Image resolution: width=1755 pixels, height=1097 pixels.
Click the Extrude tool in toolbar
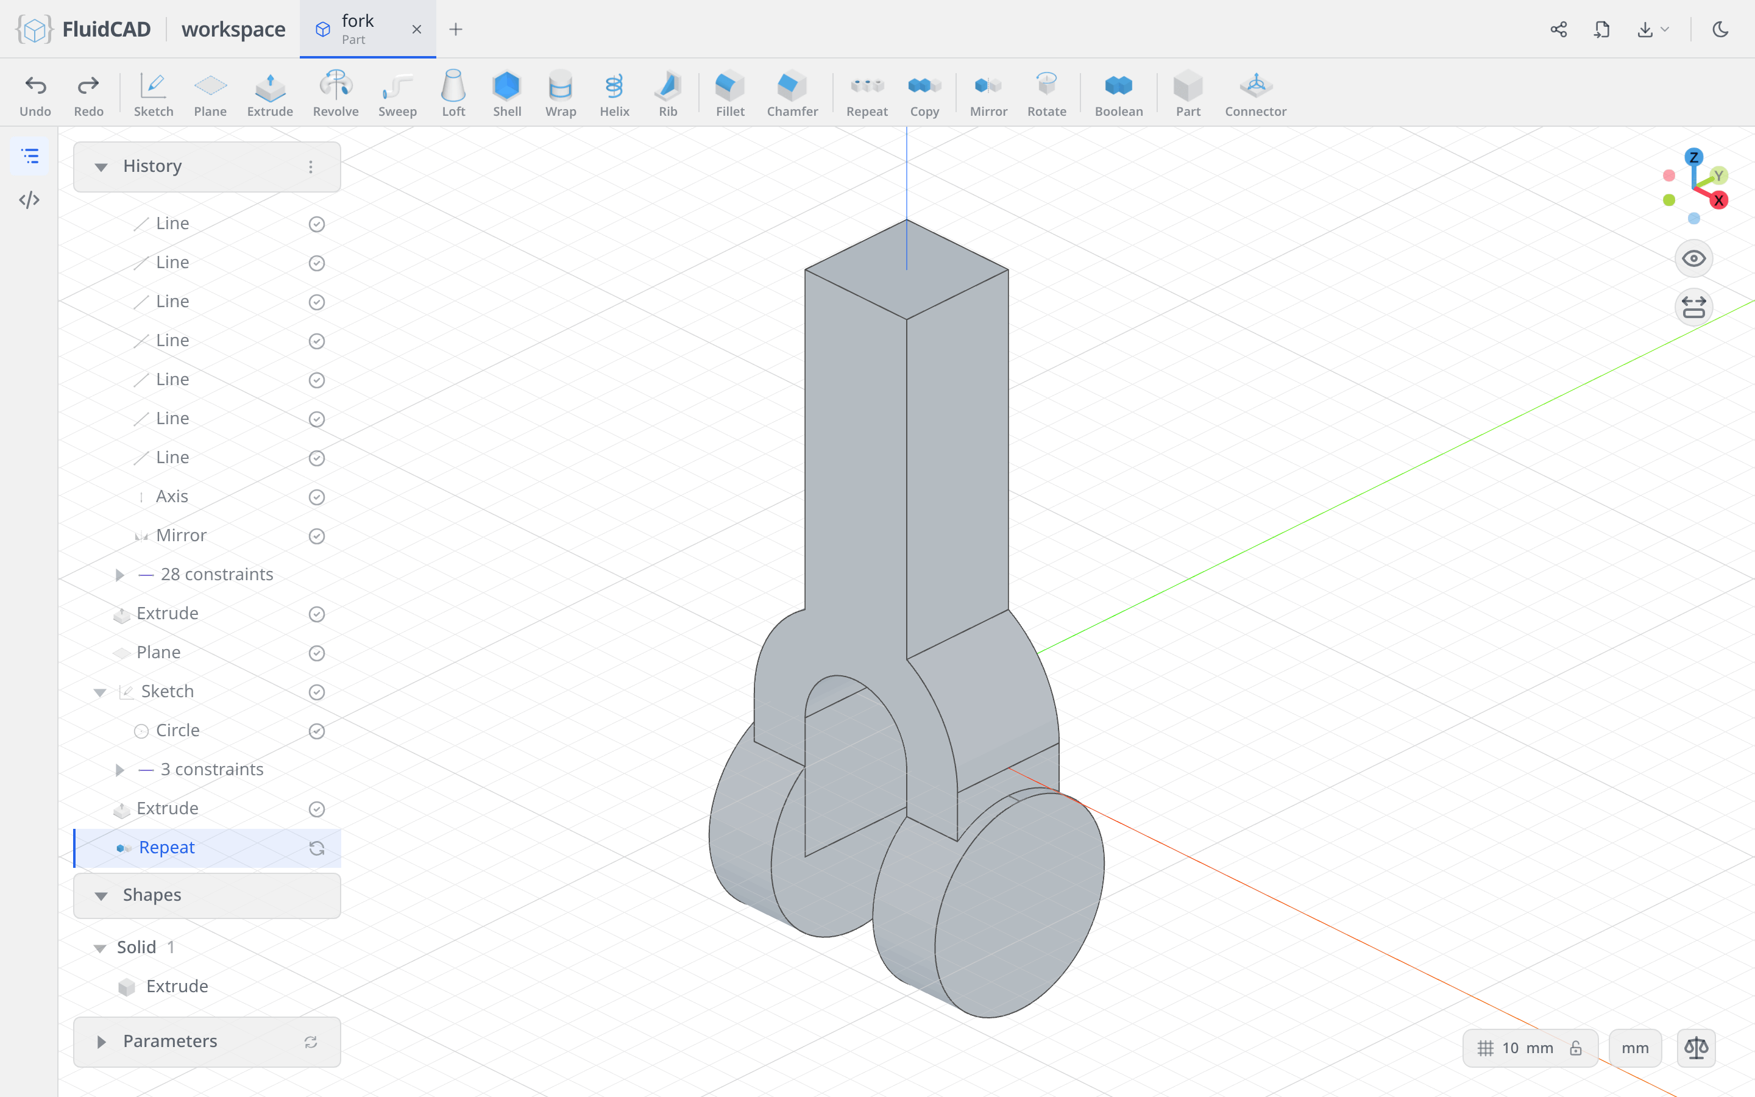click(270, 94)
